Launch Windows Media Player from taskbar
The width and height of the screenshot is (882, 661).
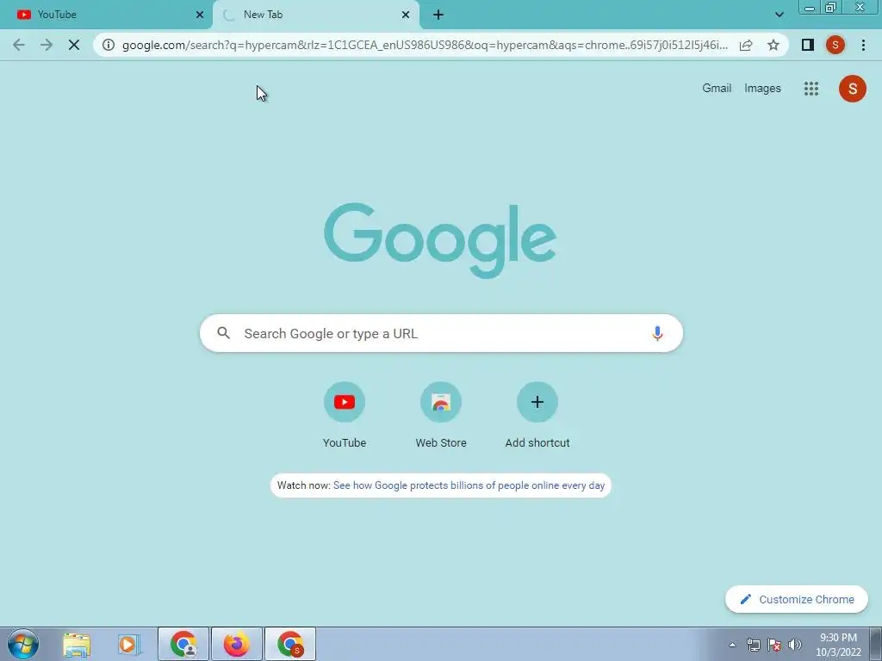point(129,644)
